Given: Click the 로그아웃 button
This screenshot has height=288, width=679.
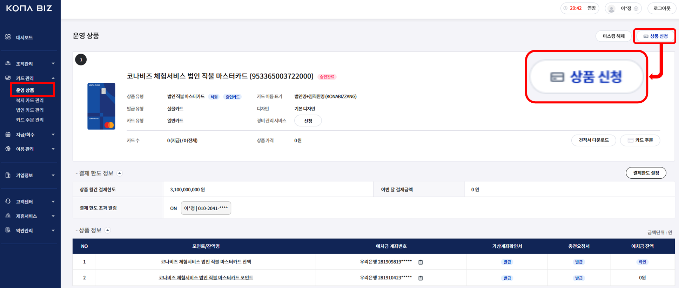Looking at the screenshot, I should [x=662, y=8].
